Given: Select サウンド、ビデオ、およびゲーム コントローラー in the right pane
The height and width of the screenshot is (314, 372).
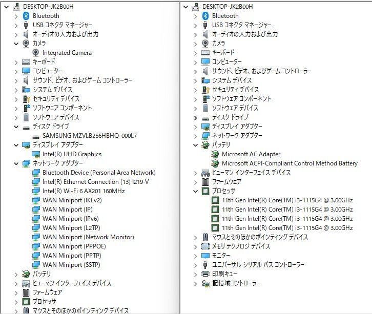Looking at the screenshot, I should (261, 71).
